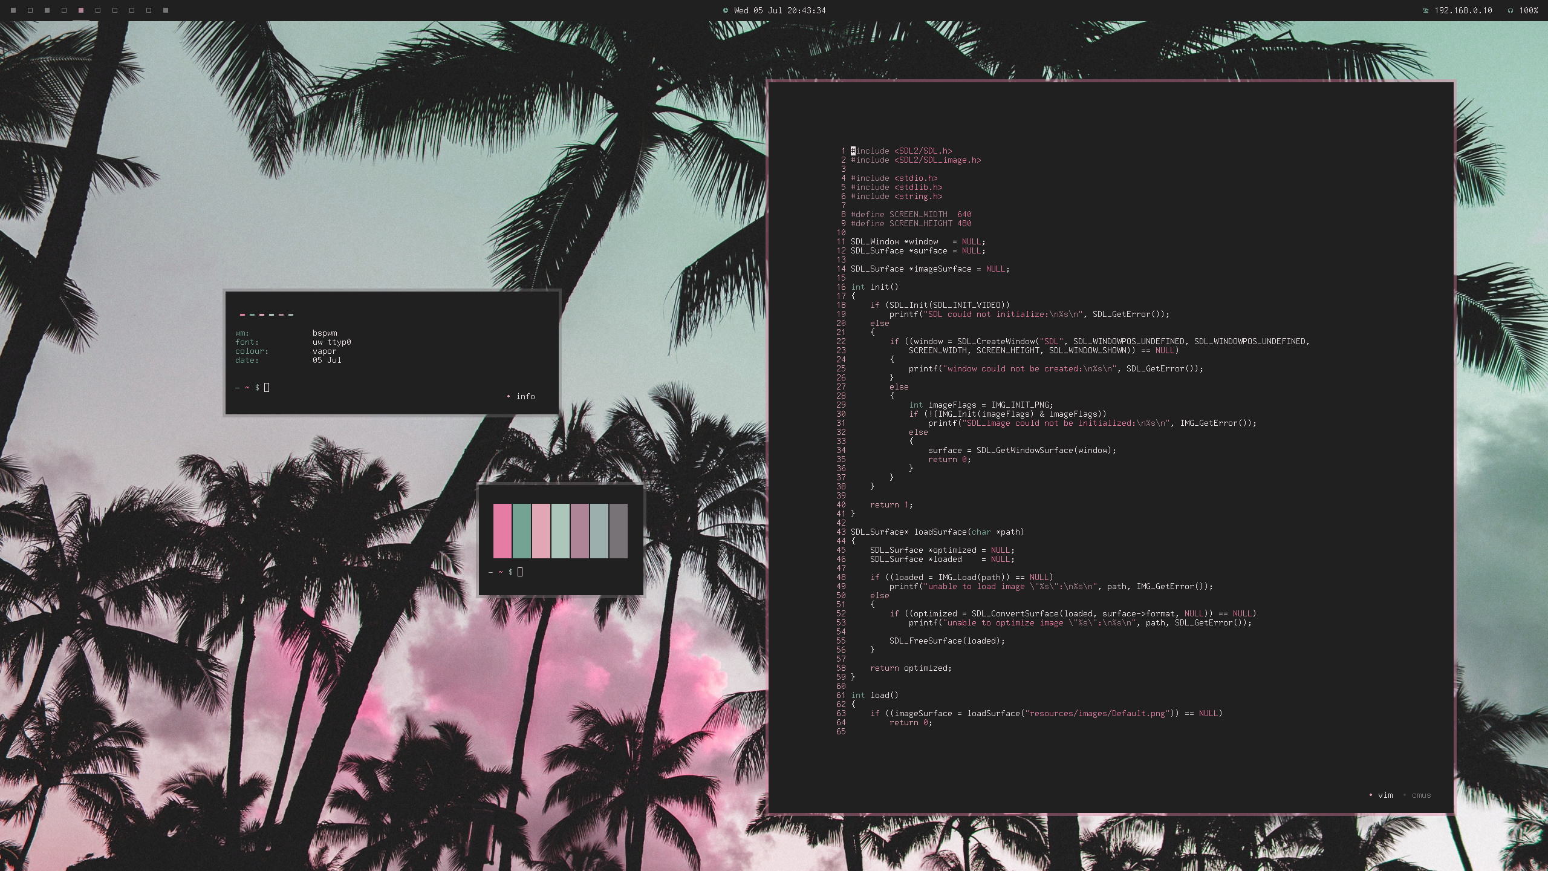This screenshot has height=871, width=1548.
Task: Click the network icon beside the IP address
Action: click(1425, 10)
